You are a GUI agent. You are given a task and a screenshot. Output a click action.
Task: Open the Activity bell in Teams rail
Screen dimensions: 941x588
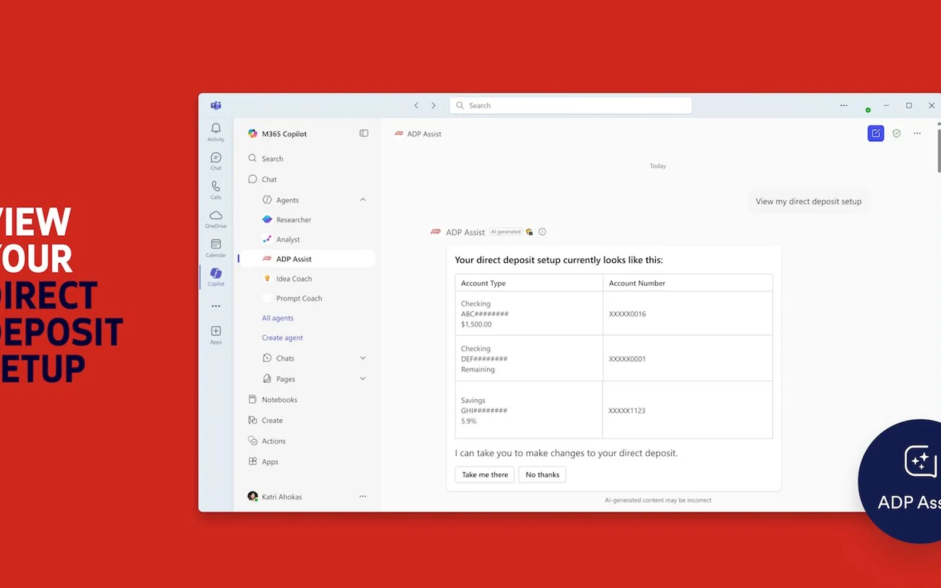pos(216,132)
